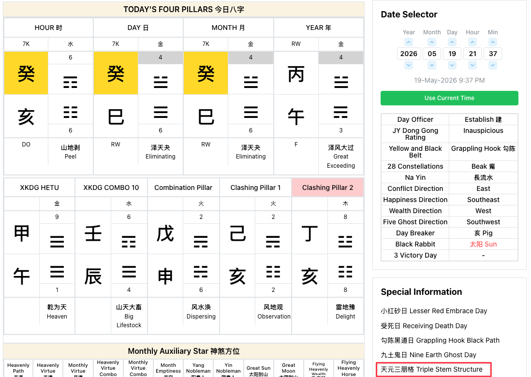Click the Big Lifestock hexagram name

click(x=129, y=320)
